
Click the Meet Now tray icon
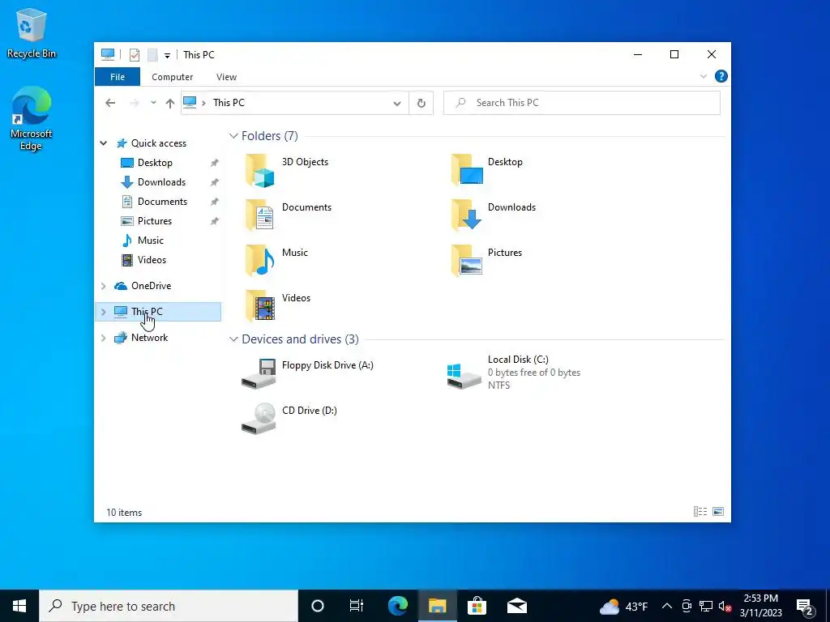pyautogui.click(x=687, y=606)
